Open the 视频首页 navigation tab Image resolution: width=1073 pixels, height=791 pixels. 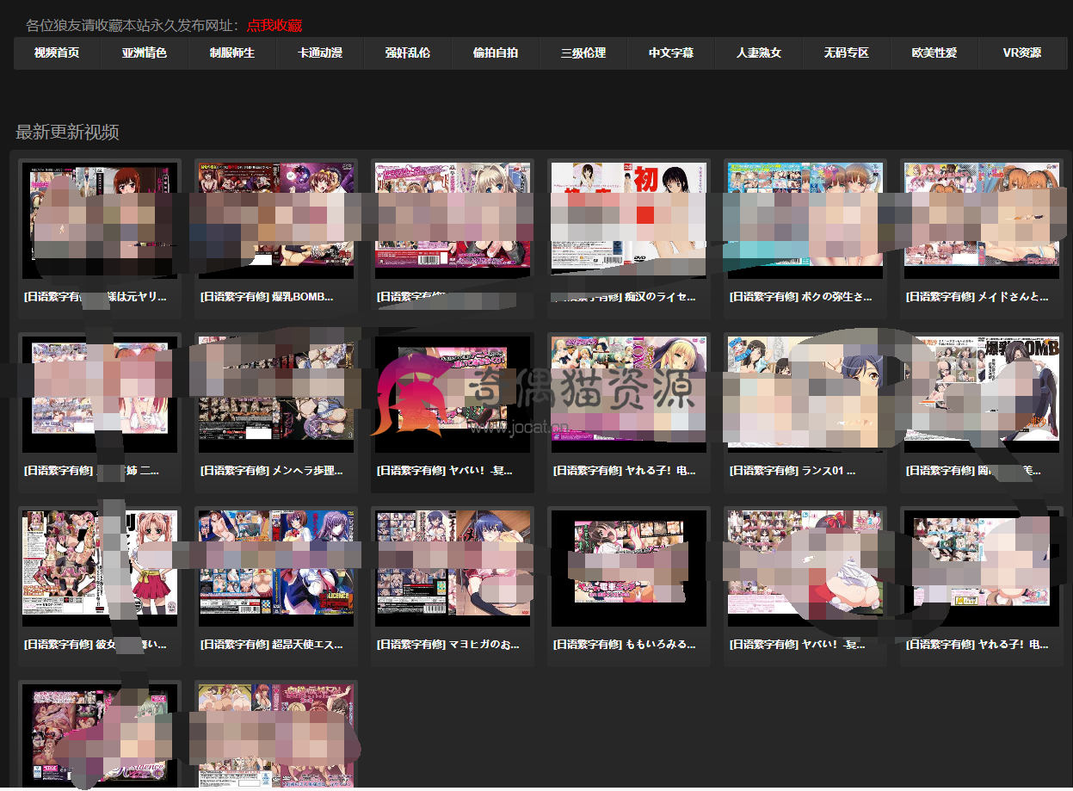[57, 53]
